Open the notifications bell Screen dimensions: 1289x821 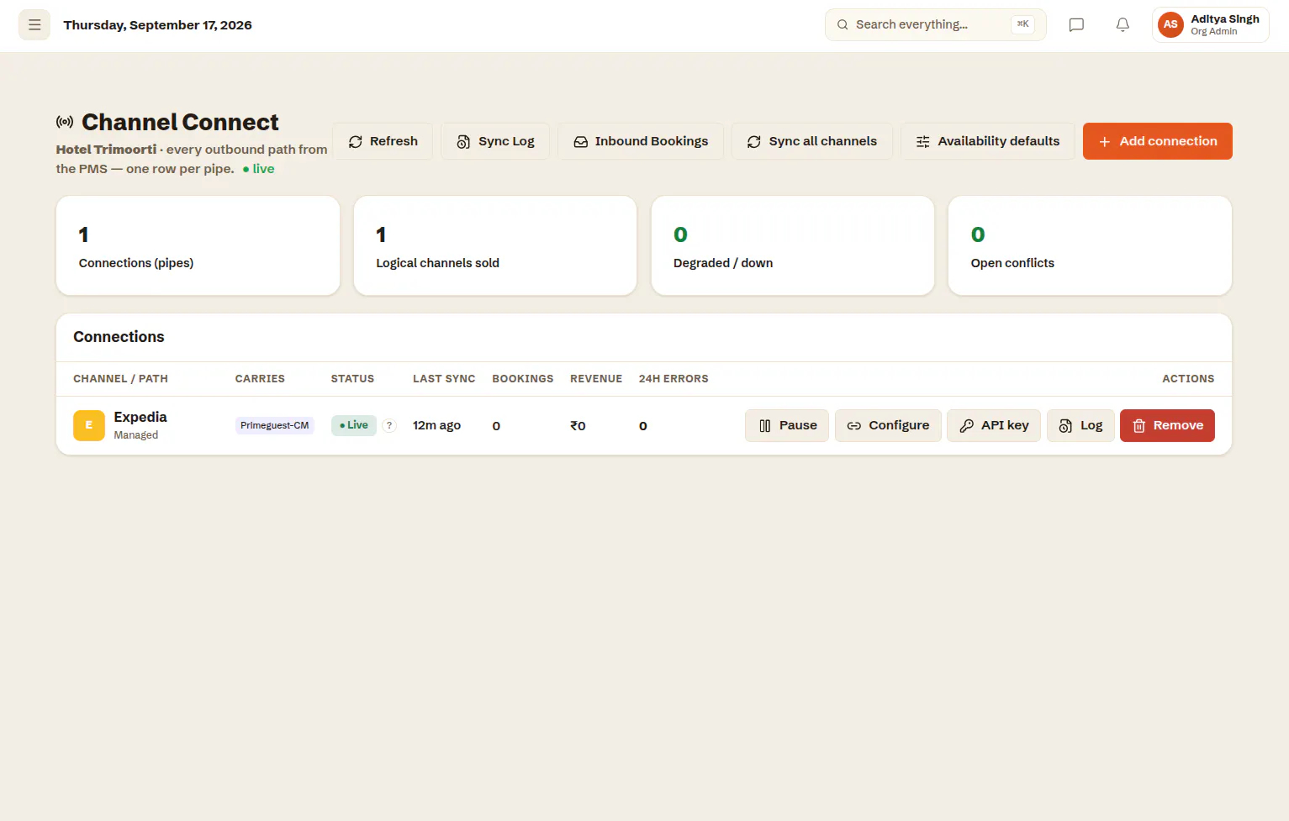pyautogui.click(x=1123, y=25)
